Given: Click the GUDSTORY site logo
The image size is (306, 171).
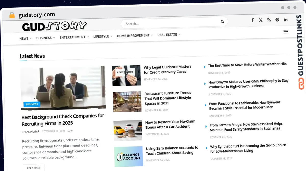Looking at the screenshot, I should (54, 26).
